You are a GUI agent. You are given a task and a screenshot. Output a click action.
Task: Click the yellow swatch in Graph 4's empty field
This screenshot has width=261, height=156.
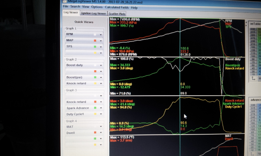pos(95,145)
